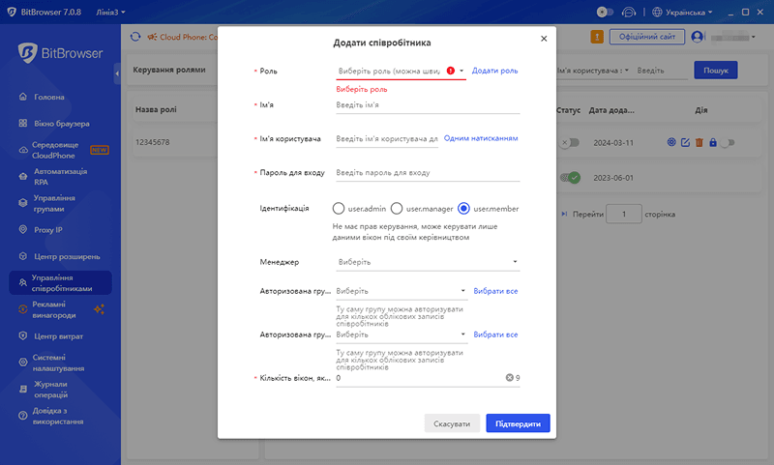Viewport: 774px width, 465px height.
Task: Click the refresh icon above the table
Action: tap(135, 37)
